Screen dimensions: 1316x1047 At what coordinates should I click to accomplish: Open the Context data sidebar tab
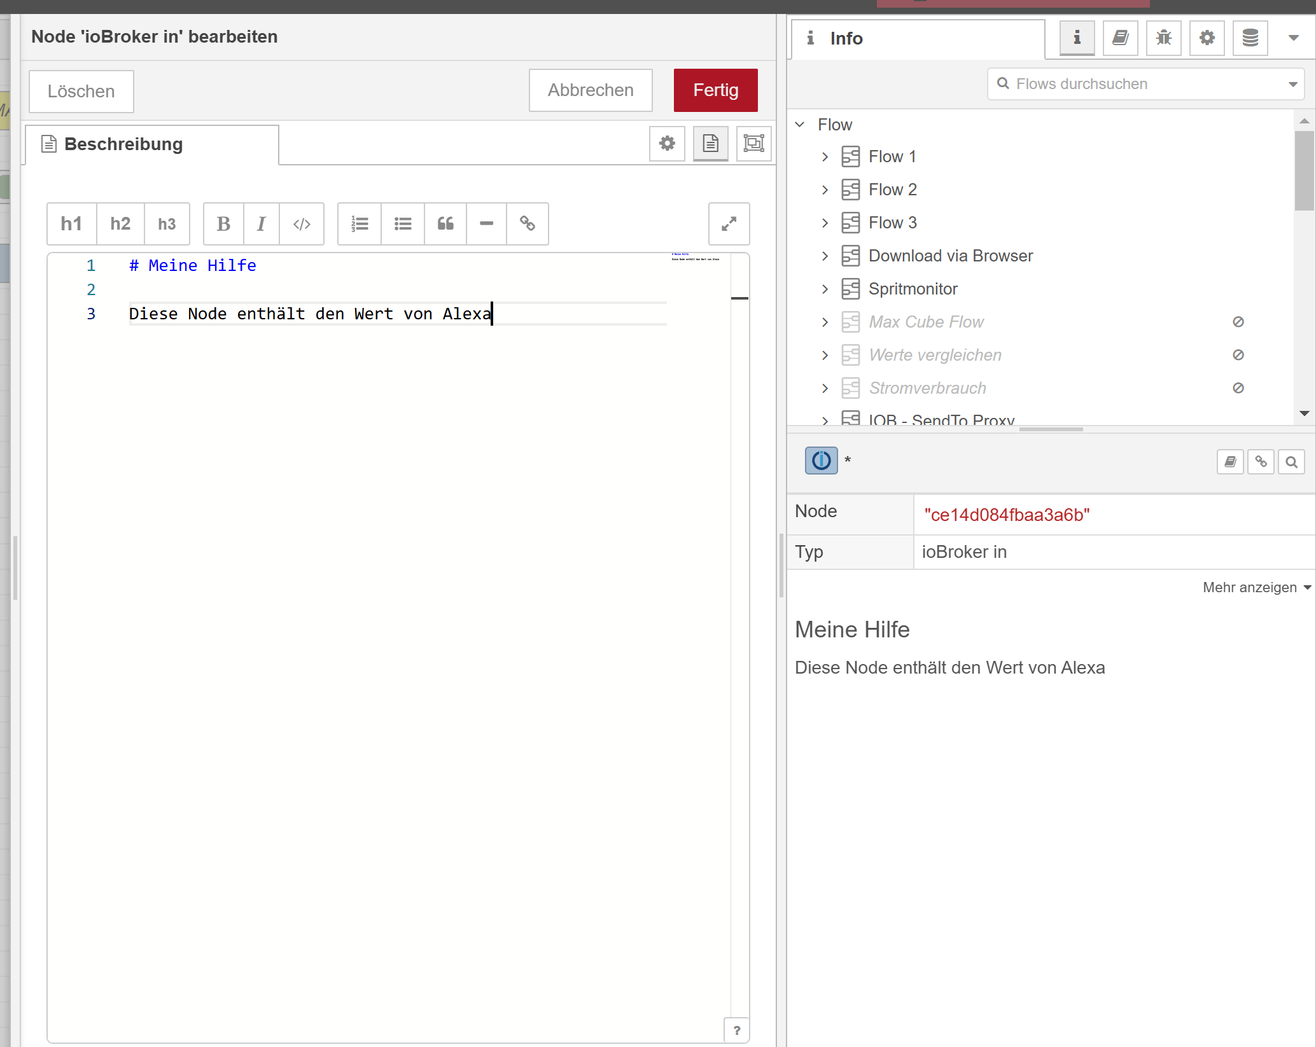pos(1250,38)
